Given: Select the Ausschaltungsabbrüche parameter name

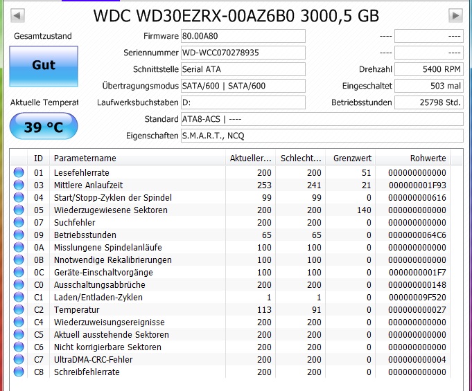Looking at the screenshot, I should [99, 285].
